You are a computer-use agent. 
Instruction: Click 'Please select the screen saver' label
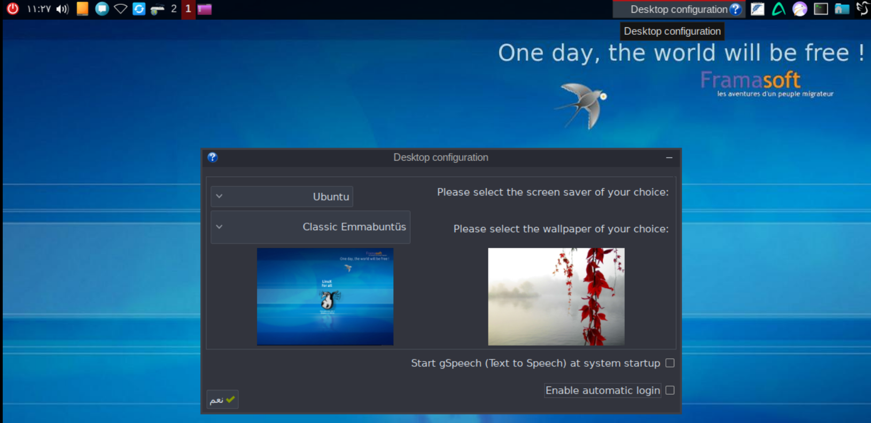553,192
